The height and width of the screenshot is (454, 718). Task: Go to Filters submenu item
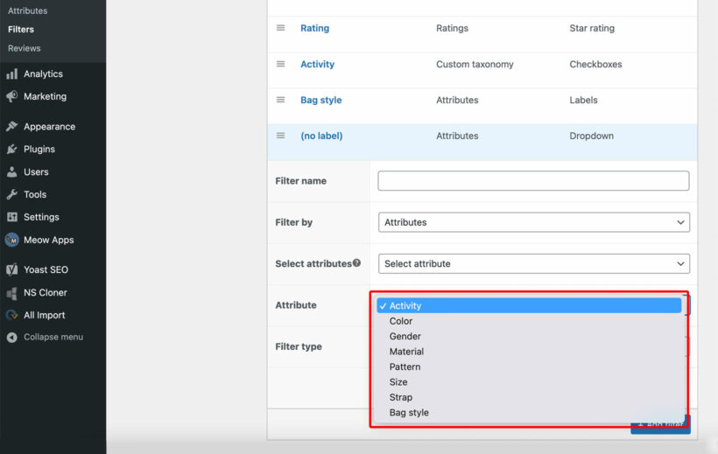point(21,29)
